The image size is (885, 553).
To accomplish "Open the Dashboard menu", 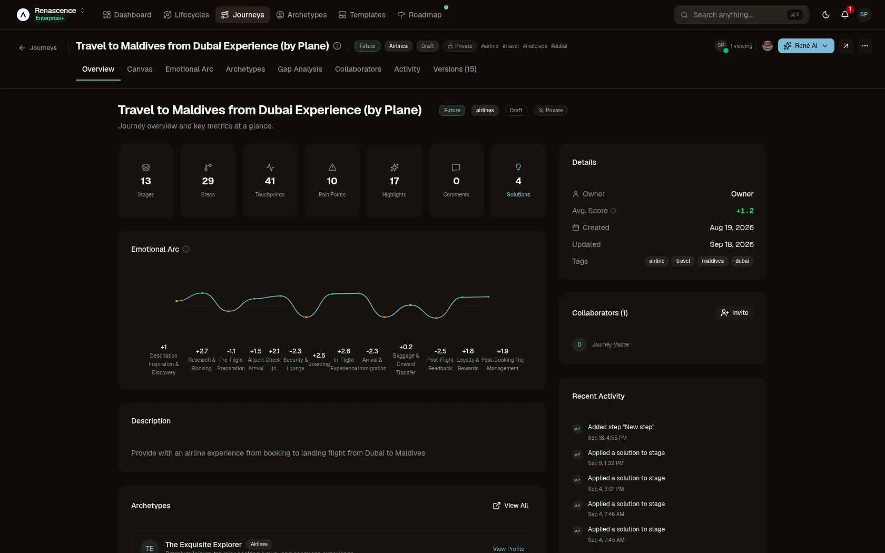I will pos(127,15).
